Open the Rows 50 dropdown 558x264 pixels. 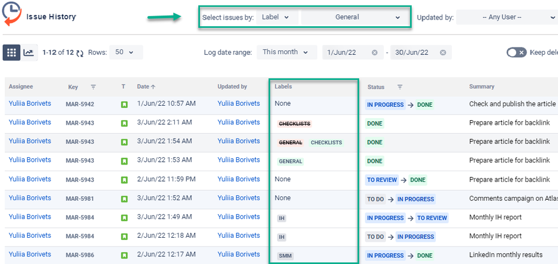[126, 53]
